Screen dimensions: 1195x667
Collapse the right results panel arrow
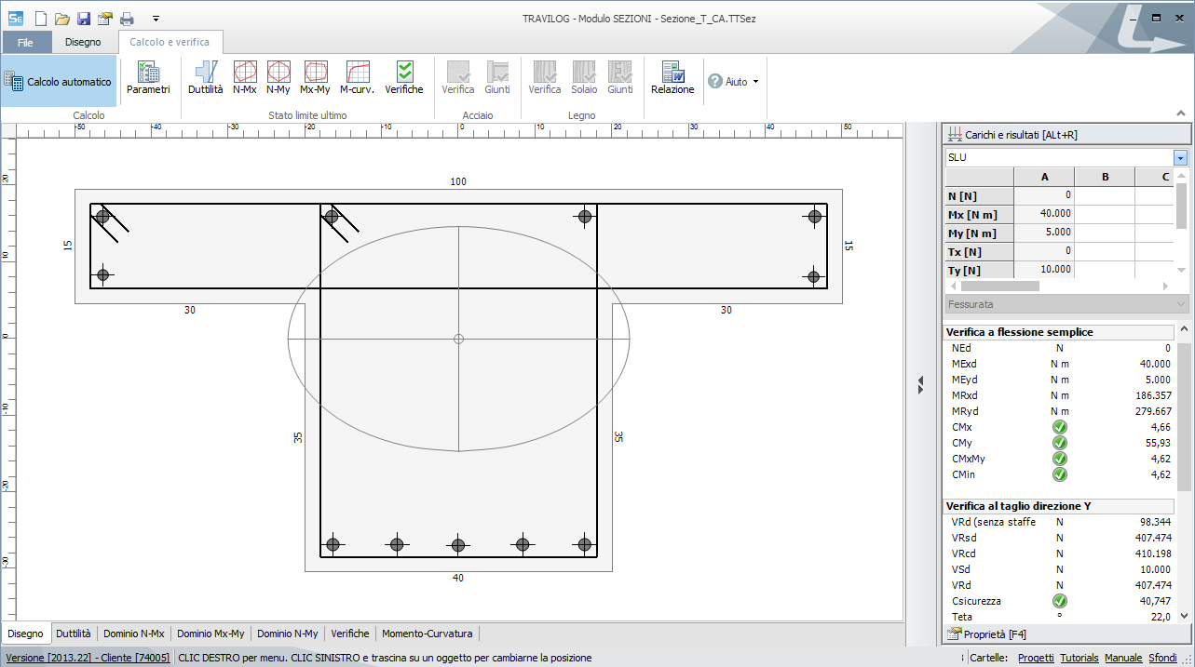click(x=920, y=381)
